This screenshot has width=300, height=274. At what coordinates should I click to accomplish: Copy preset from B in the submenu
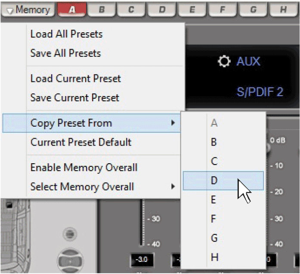[223, 142]
